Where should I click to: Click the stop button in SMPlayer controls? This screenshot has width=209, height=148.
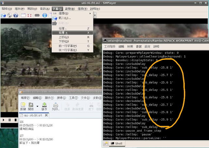tap(16, 120)
